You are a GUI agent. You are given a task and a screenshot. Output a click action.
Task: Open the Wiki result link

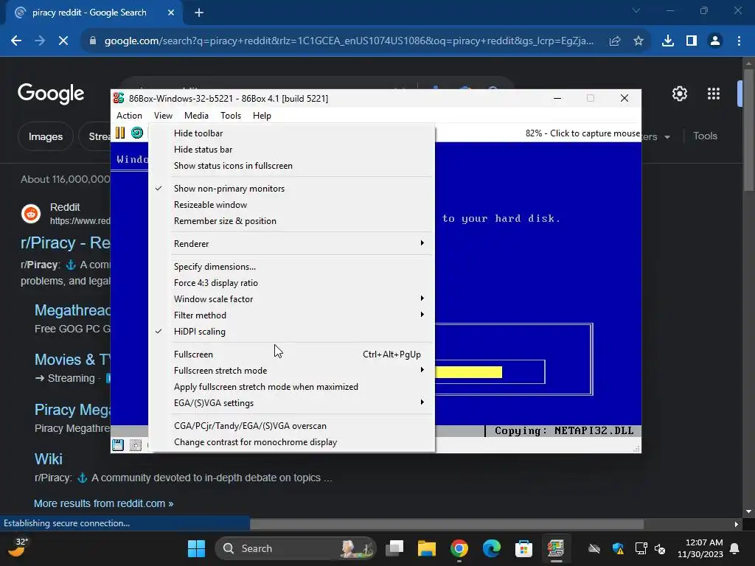[48, 459]
